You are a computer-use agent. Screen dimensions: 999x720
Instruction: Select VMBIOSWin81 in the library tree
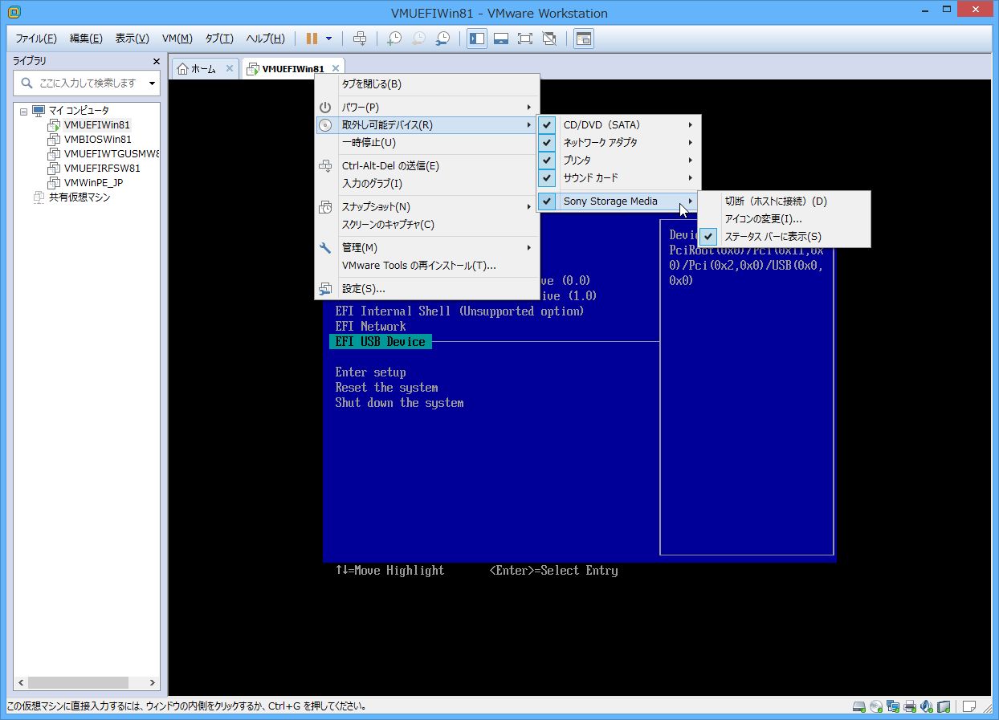pos(97,140)
